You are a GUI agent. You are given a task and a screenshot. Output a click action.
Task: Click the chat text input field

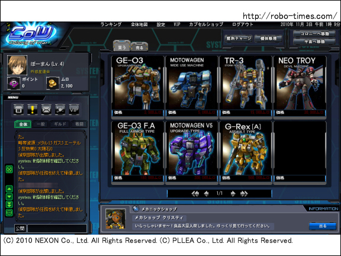[x=57, y=228]
